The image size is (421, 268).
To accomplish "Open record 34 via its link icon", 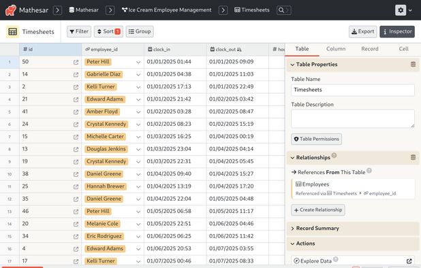I will [76, 237].
